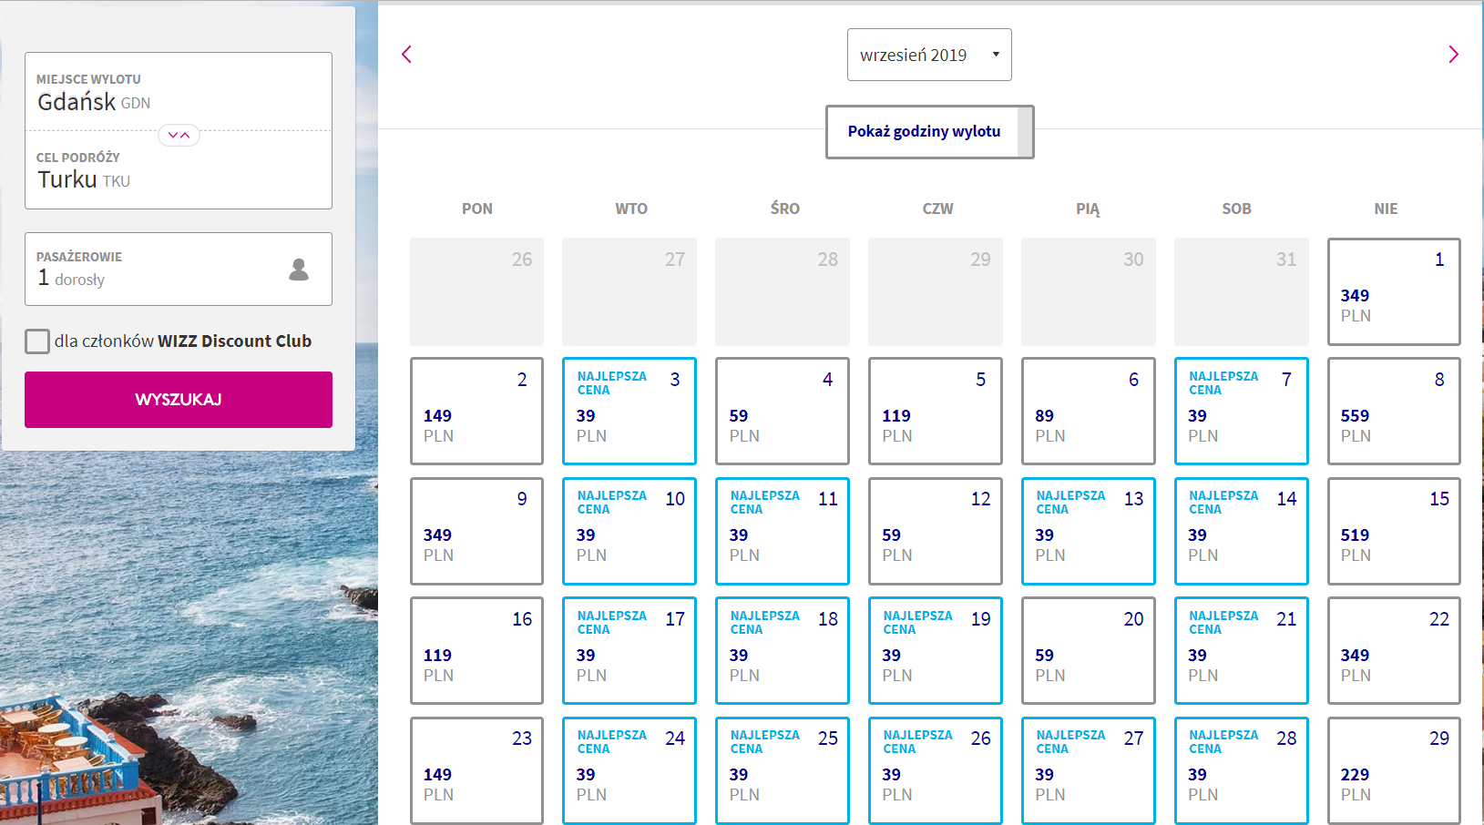1484x825 pixels.
Task: Edit the Turku destination field
Action: pos(179,171)
